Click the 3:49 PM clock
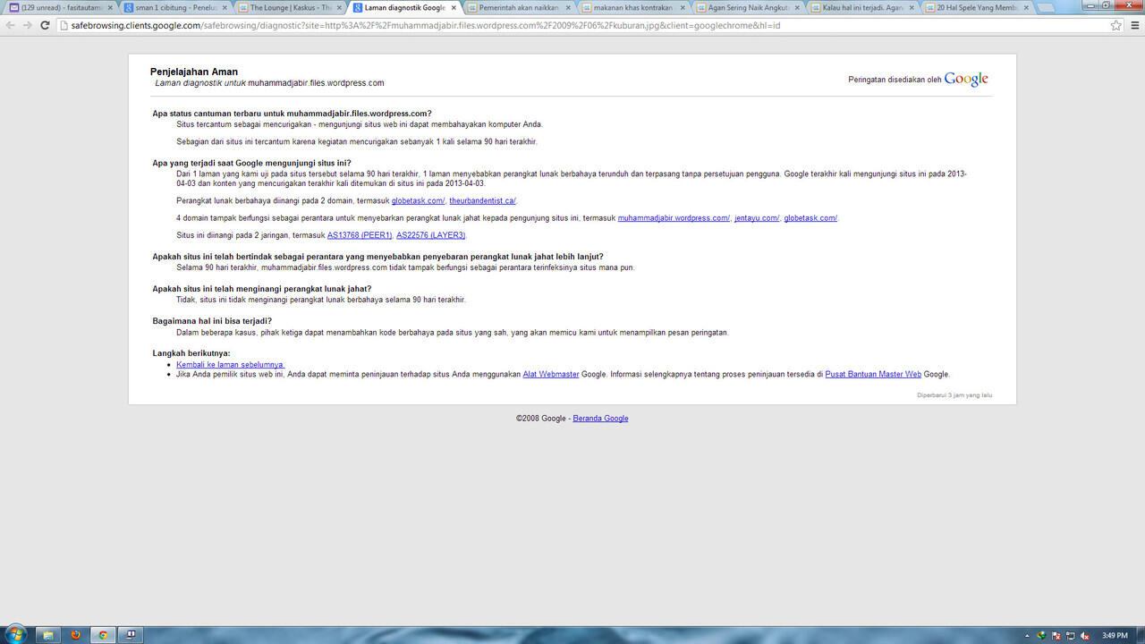1145x644 pixels. (1115, 635)
